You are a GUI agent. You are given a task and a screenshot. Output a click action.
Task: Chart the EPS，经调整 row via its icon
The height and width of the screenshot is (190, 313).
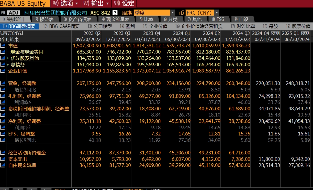(3, 134)
